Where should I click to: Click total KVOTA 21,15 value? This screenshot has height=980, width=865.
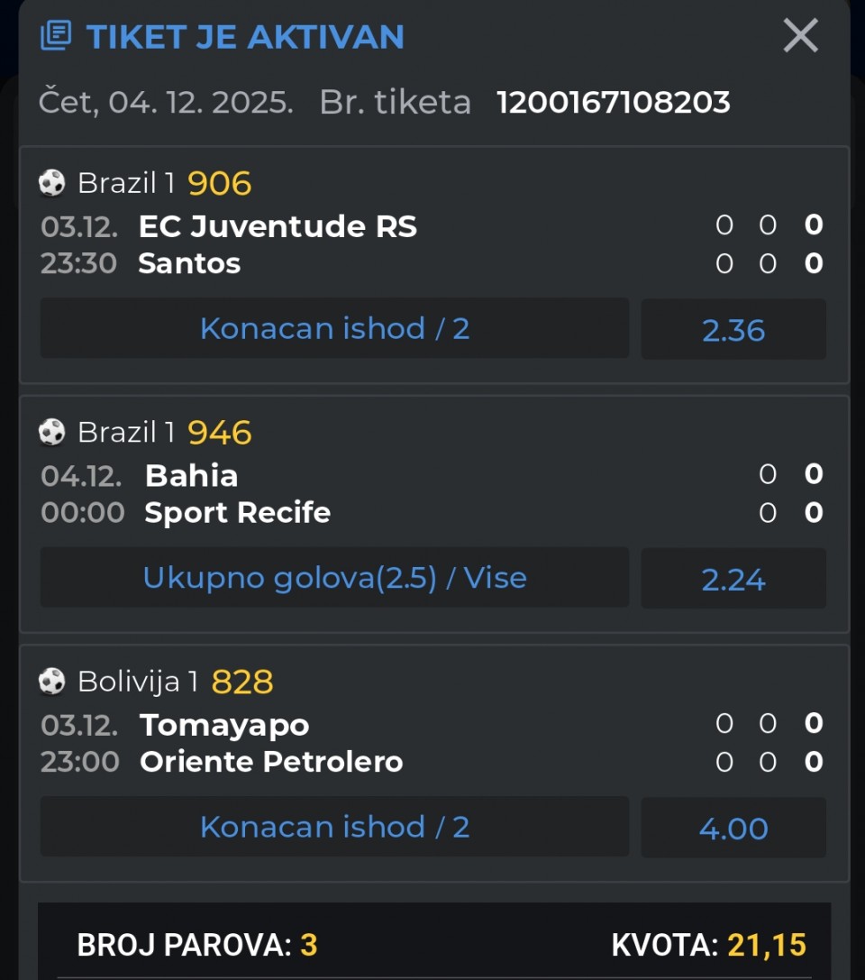click(766, 945)
